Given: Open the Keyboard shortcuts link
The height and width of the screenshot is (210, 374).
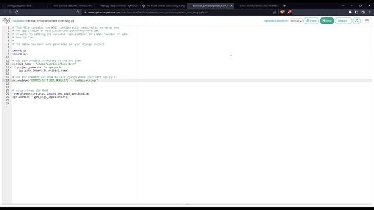Looking at the screenshot, I should pos(276,21).
